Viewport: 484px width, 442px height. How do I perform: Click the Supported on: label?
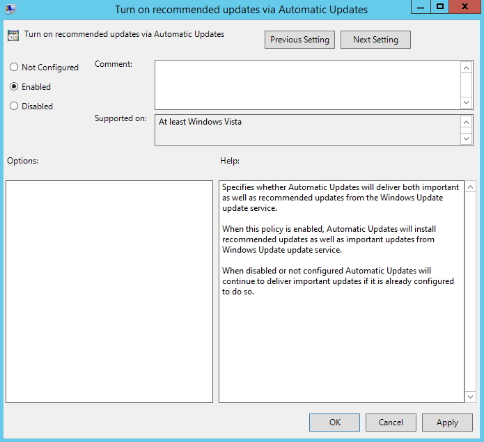120,118
